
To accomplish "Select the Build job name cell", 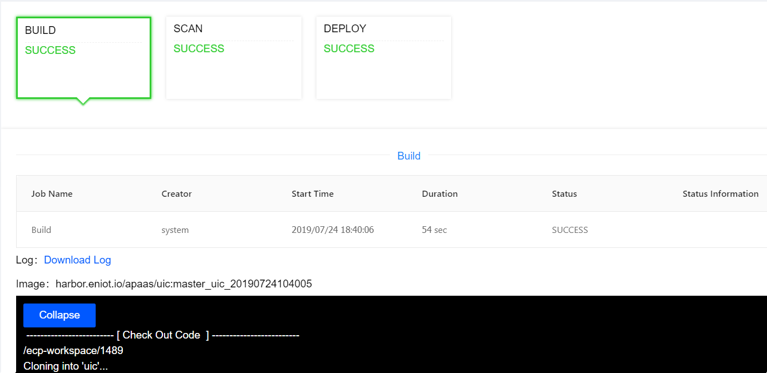I will click(x=41, y=230).
